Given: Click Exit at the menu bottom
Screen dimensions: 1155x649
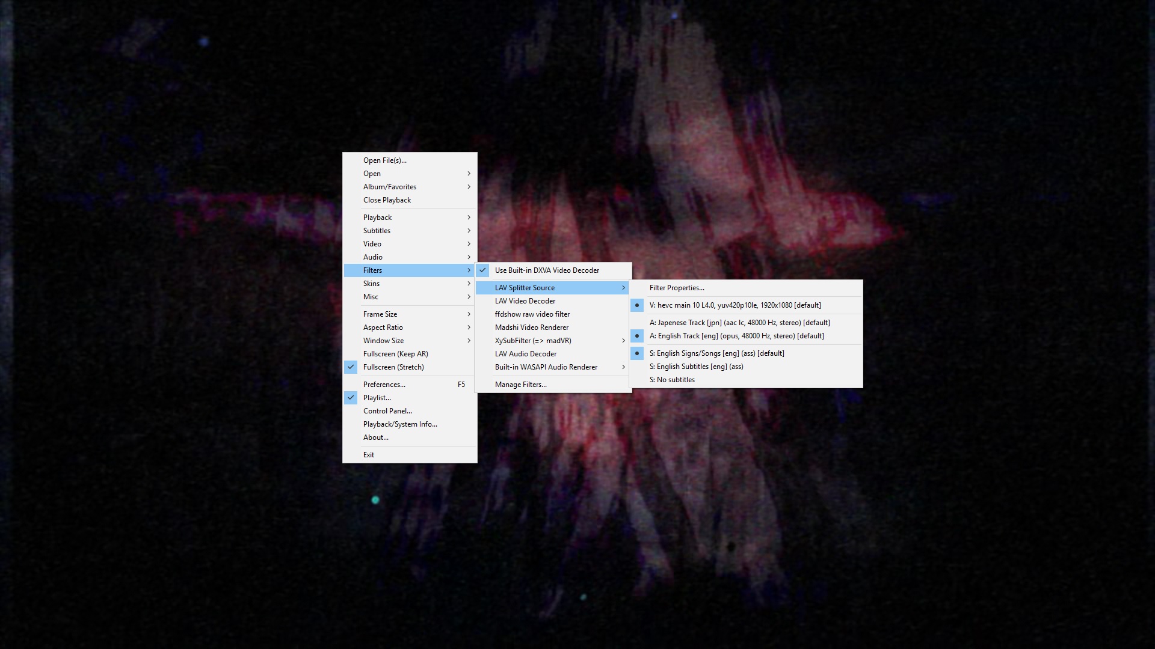Looking at the screenshot, I should [x=369, y=455].
